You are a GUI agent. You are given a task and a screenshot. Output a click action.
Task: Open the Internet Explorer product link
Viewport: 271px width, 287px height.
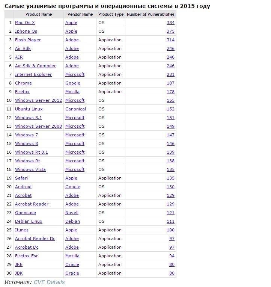coord(33,74)
